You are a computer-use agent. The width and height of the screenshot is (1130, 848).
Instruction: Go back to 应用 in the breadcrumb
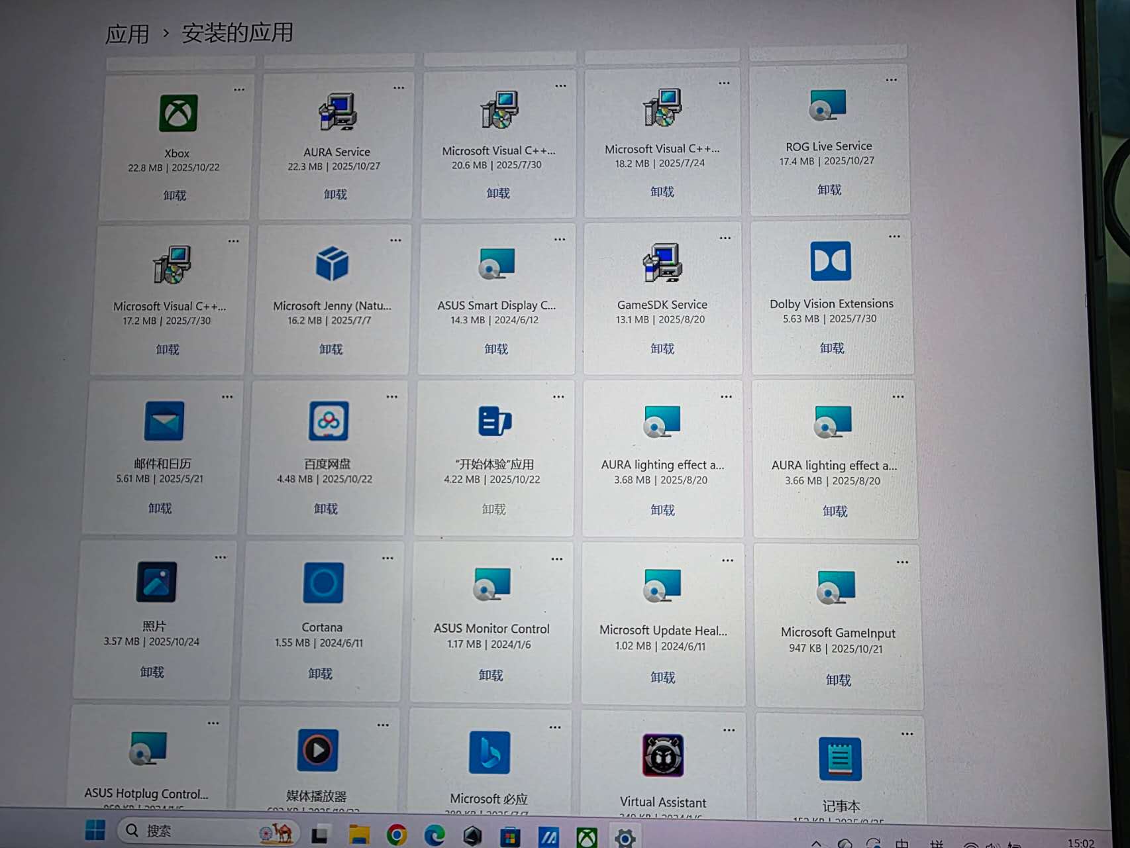click(x=127, y=34)
